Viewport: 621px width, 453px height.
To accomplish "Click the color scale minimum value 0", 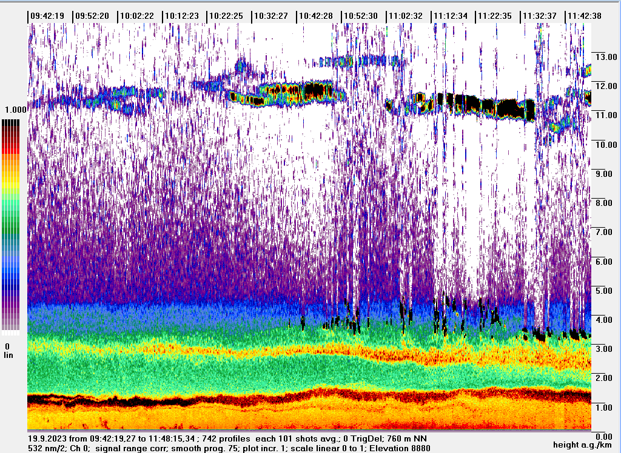I will (x=7, y=346).
